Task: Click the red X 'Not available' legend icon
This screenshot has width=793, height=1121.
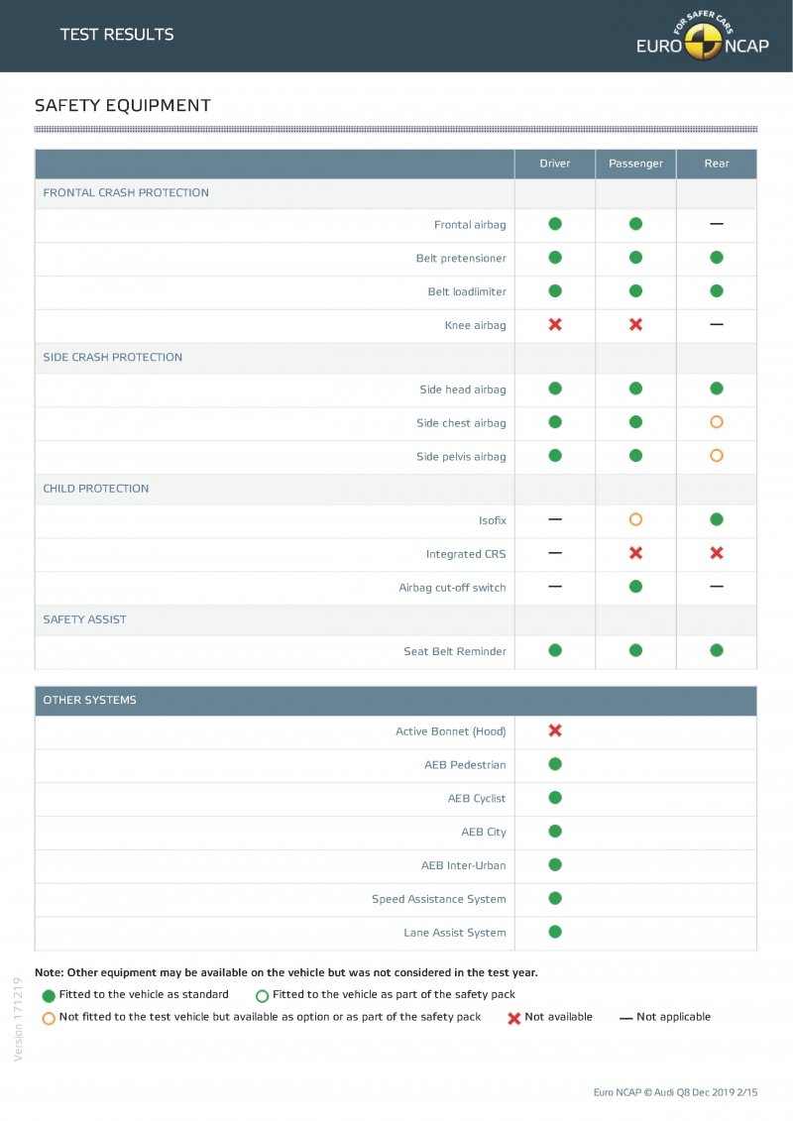Action: coord(514,1018)
